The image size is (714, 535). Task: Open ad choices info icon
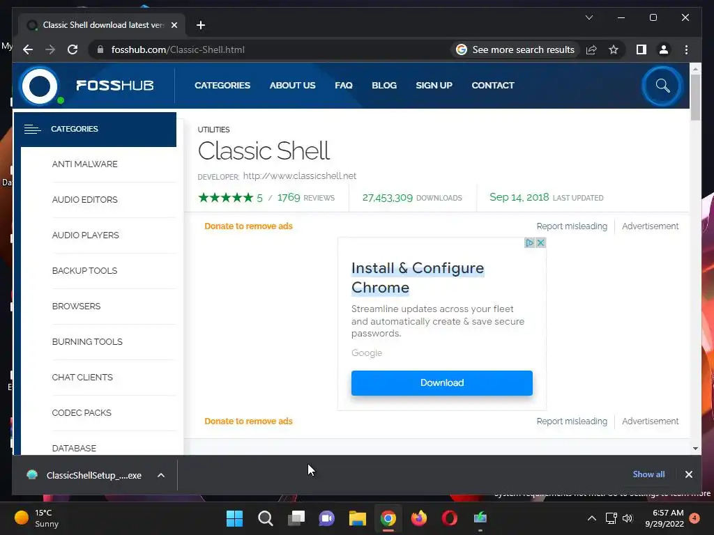pos(529,242)
